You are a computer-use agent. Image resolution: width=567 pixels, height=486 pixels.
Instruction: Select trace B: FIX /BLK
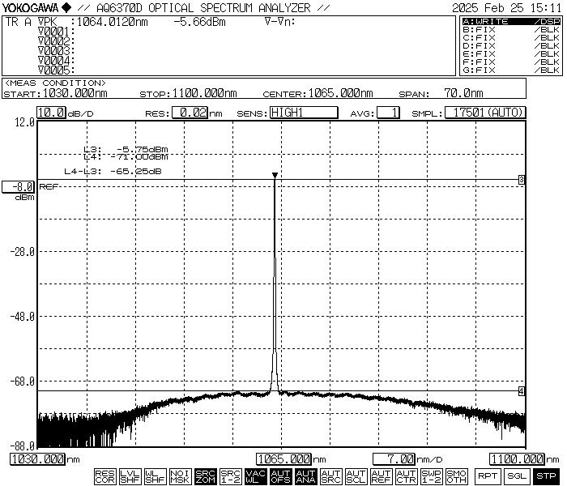[510, 29]
